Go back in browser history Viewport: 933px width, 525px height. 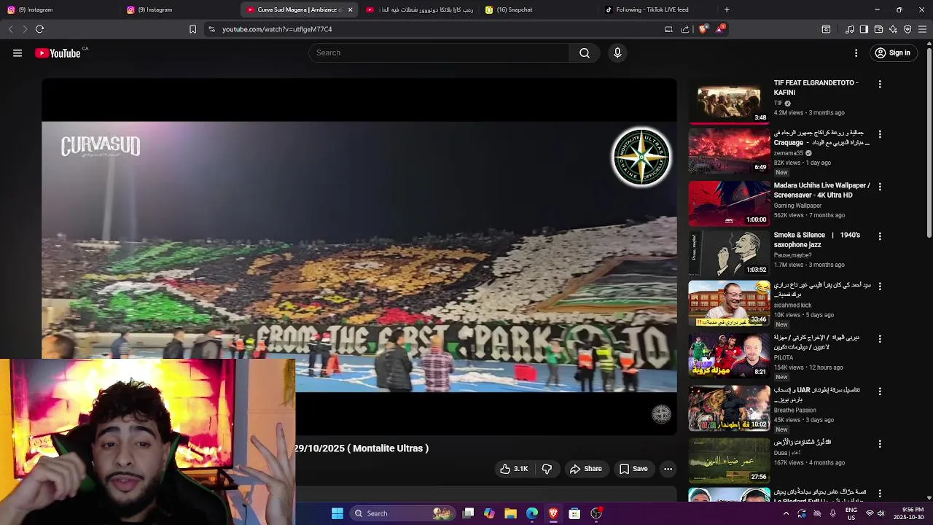point(10,29)
